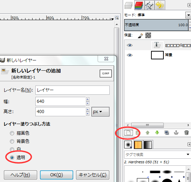Screen dimensions: 191x182
Task: Open the Brushes tab
Action: pos(128,145)
